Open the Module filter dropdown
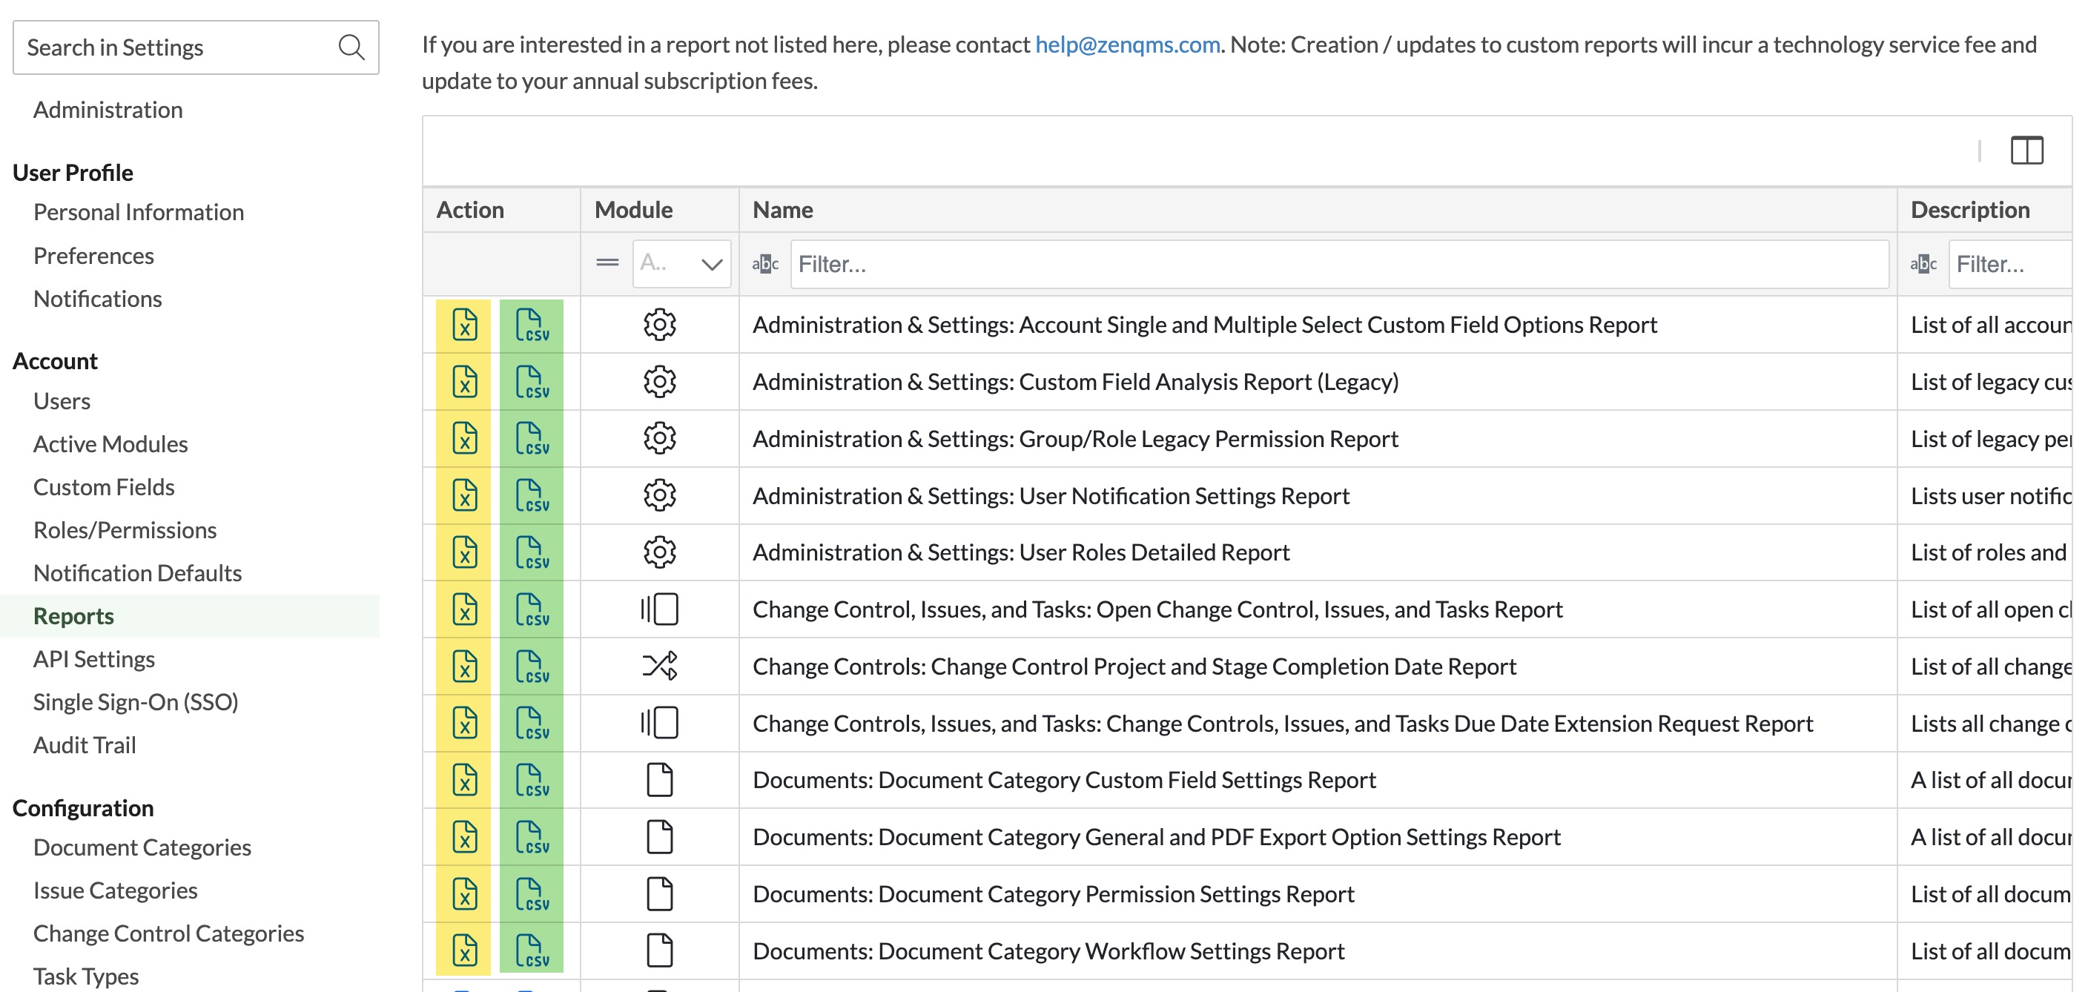2088x992 pixels. point(681,263)
